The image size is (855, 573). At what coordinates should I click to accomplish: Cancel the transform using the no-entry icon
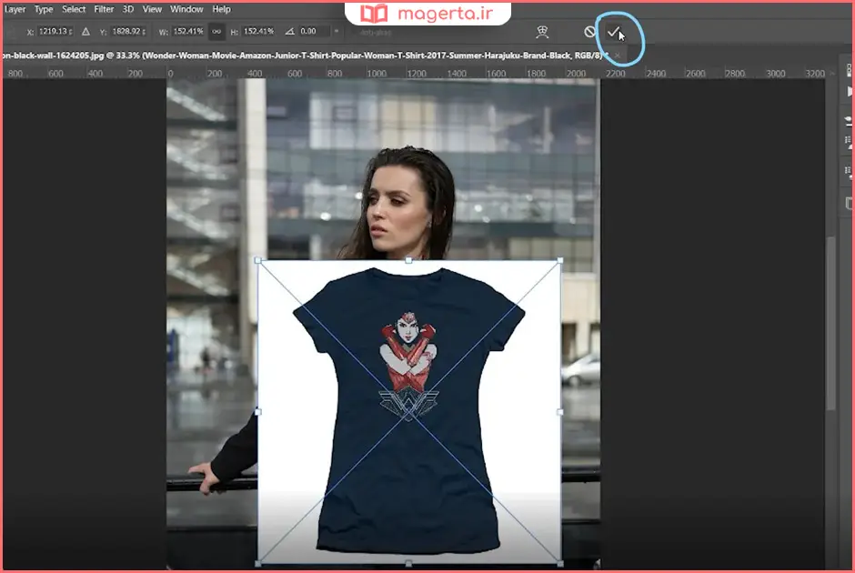589,32
